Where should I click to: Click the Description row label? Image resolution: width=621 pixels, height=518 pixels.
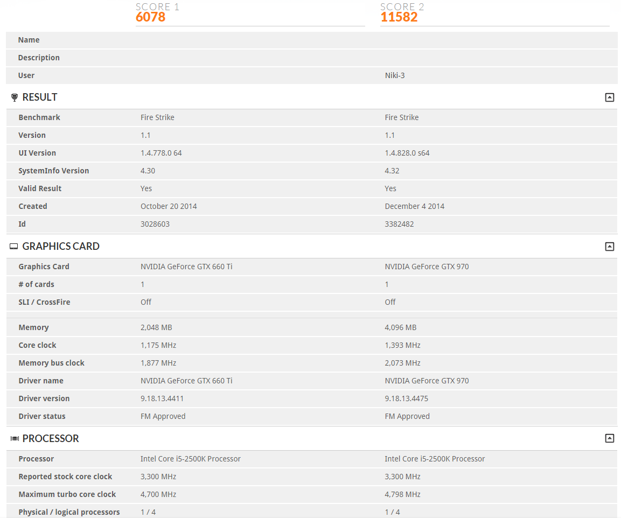[x=39, y=58]
